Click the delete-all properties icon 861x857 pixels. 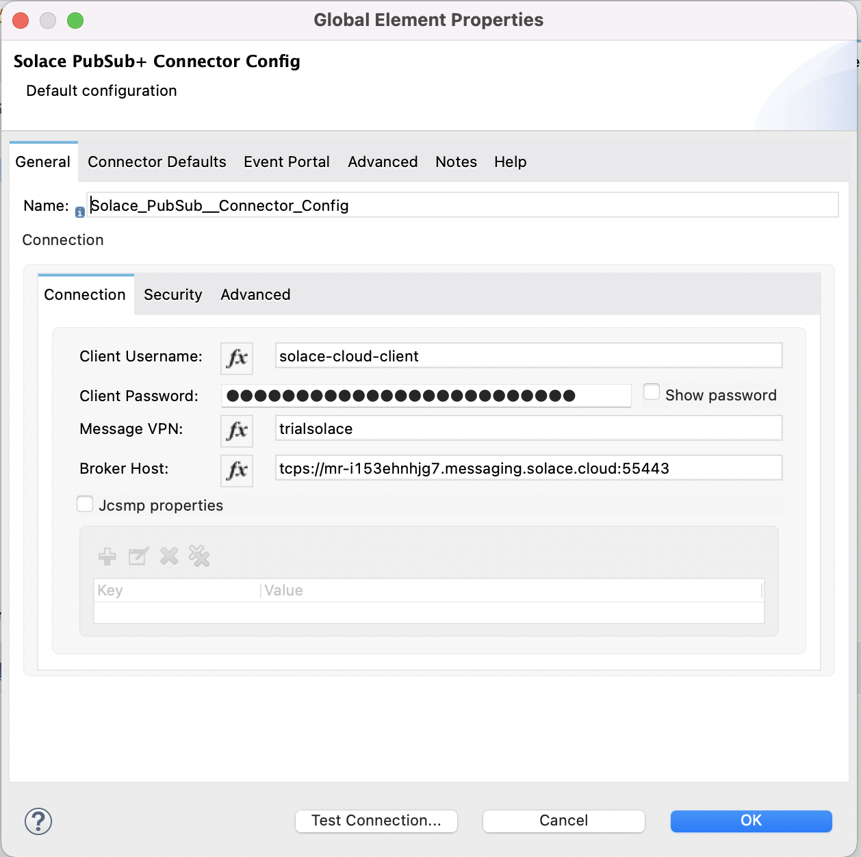coord(199,557)
